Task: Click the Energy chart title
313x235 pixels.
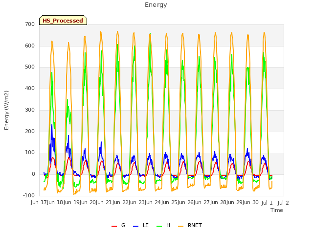Action: (156, 5)
